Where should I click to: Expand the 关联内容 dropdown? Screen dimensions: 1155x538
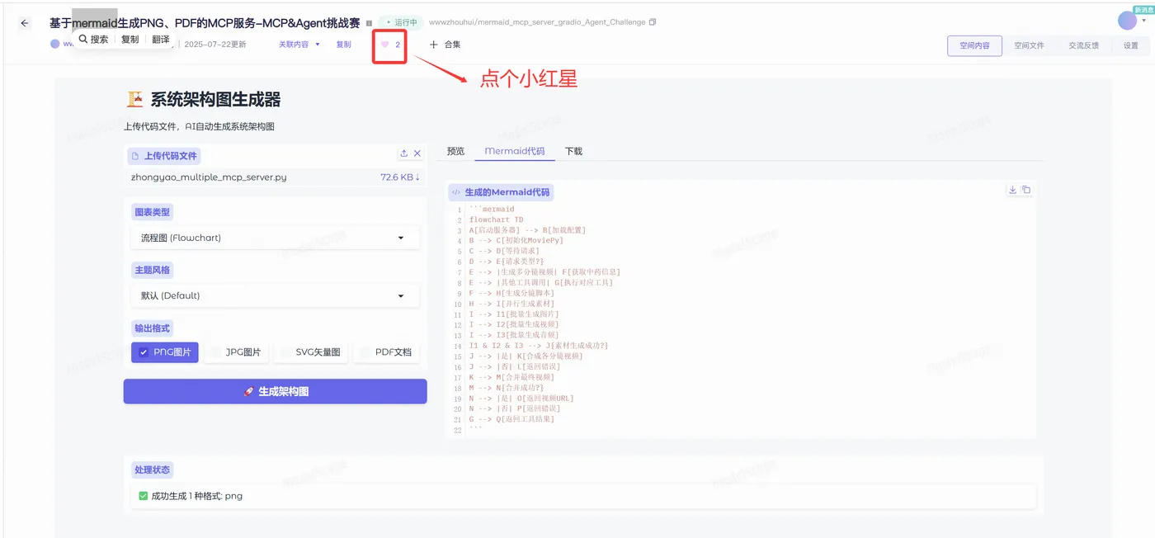pyautogui.click(x=299, y=45)
